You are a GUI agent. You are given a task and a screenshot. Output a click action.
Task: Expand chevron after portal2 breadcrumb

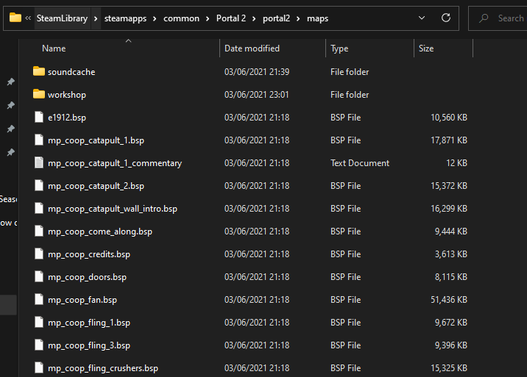pos(298,18)
